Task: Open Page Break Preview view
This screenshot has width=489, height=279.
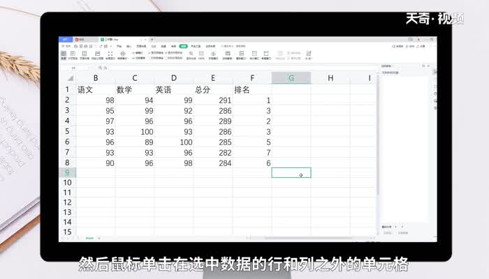Action: pos(73,54)
